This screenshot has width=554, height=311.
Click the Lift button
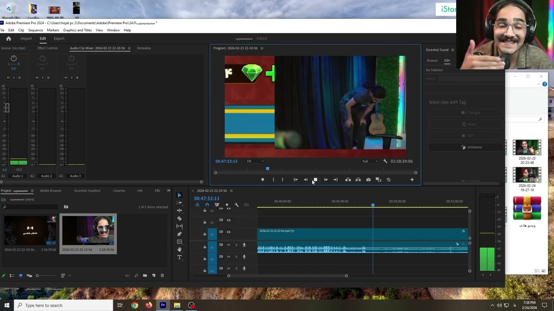[x=348, y=180]
